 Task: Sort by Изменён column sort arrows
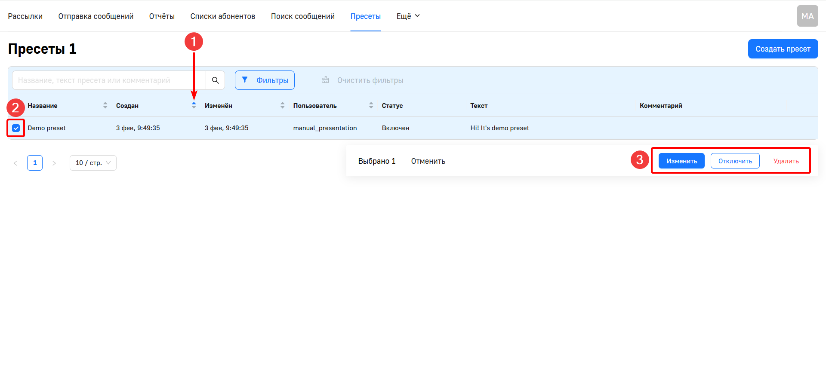tap(282, 106)
